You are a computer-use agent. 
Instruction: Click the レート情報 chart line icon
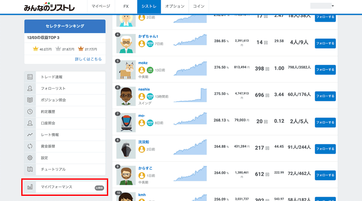[30, 135]
